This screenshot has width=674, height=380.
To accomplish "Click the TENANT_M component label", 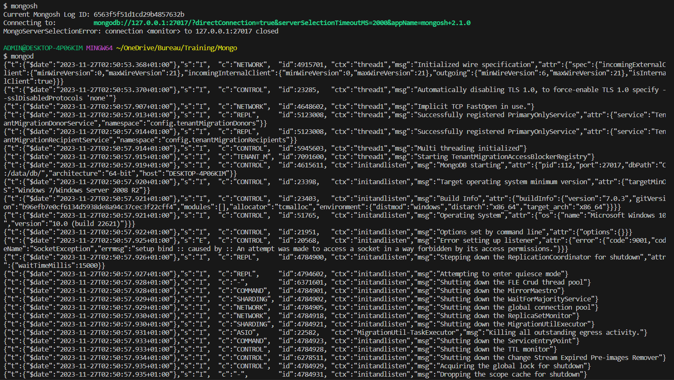I will (250, 157).
